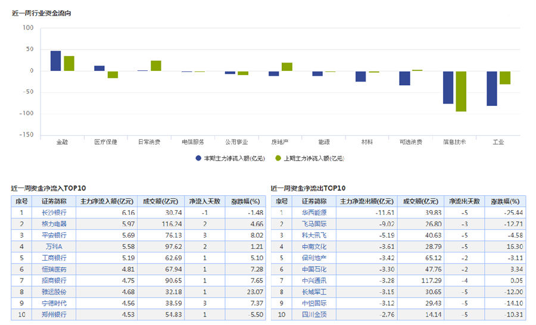Open the 平安银行 stock link
536x325 pixels.
tap(54, 235)
